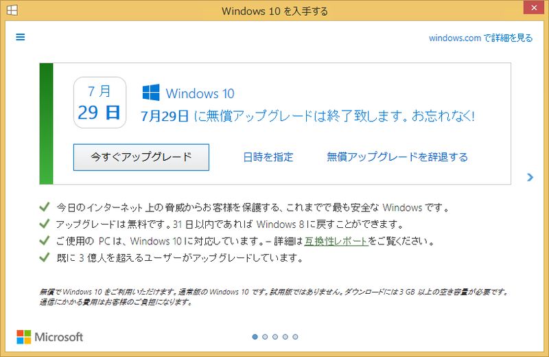549x357 pixels.
Task: Click the blue Windows 10 logo
Action: pos(151,93)
